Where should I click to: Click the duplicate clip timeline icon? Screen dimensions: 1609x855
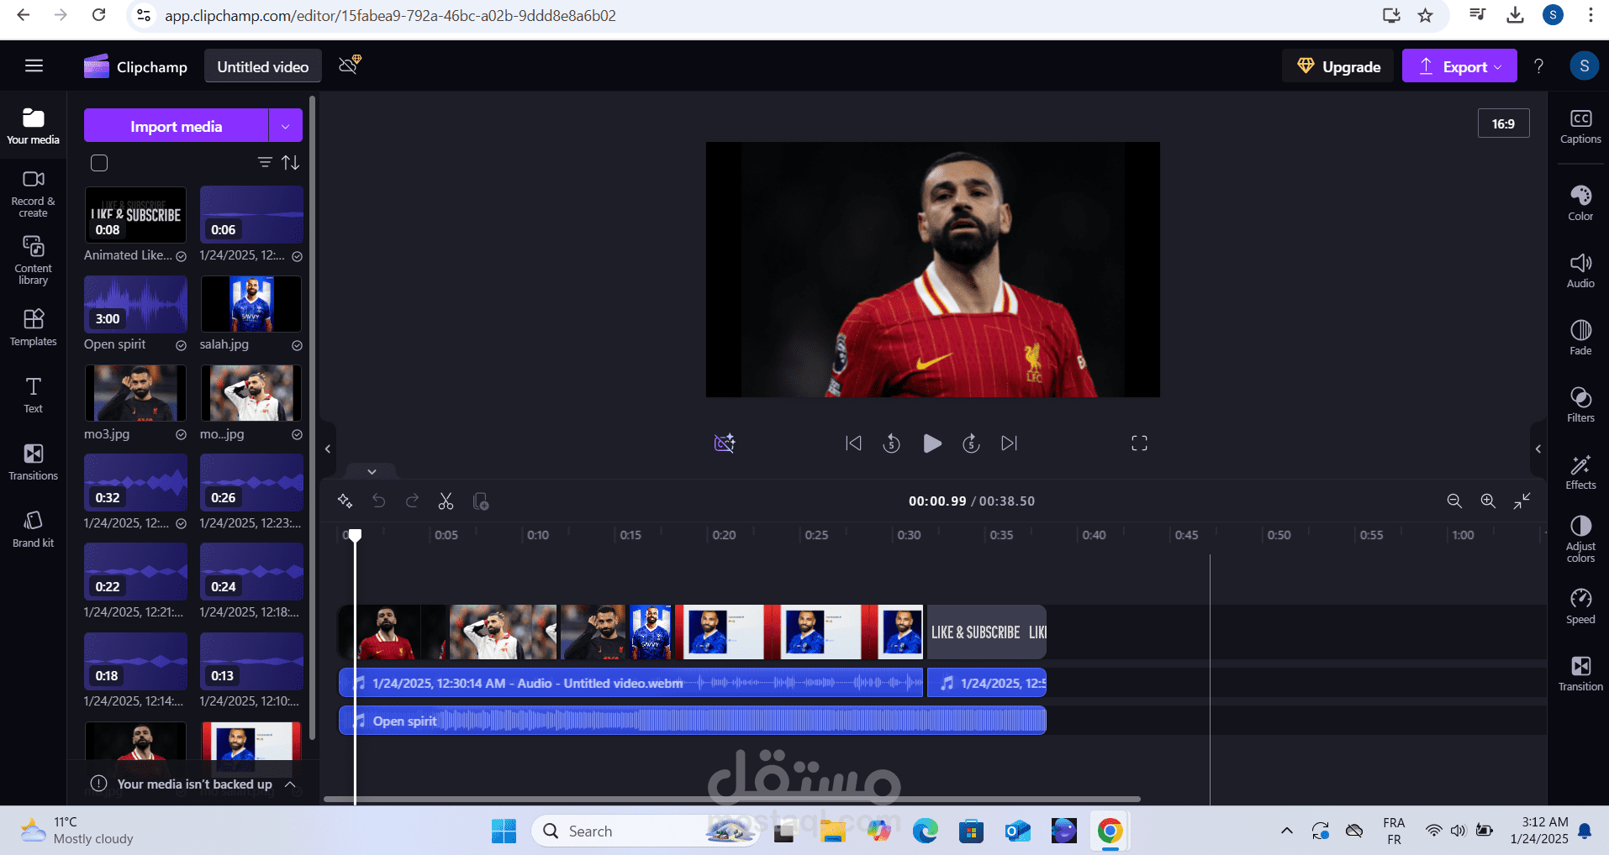(x=481, y=501)
